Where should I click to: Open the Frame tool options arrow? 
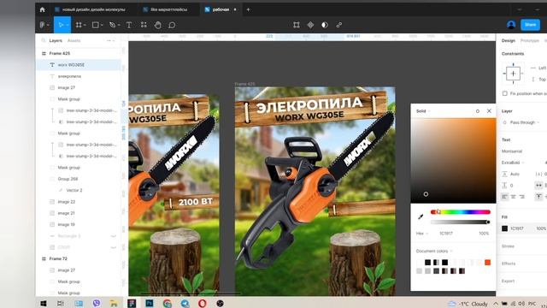pos(85,25)
